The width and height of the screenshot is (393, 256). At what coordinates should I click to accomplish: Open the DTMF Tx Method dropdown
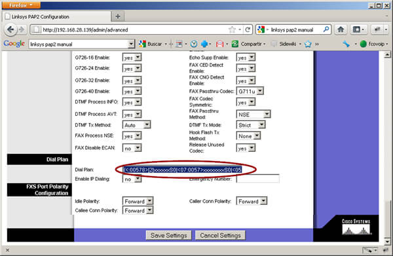(x=136, y=125)
